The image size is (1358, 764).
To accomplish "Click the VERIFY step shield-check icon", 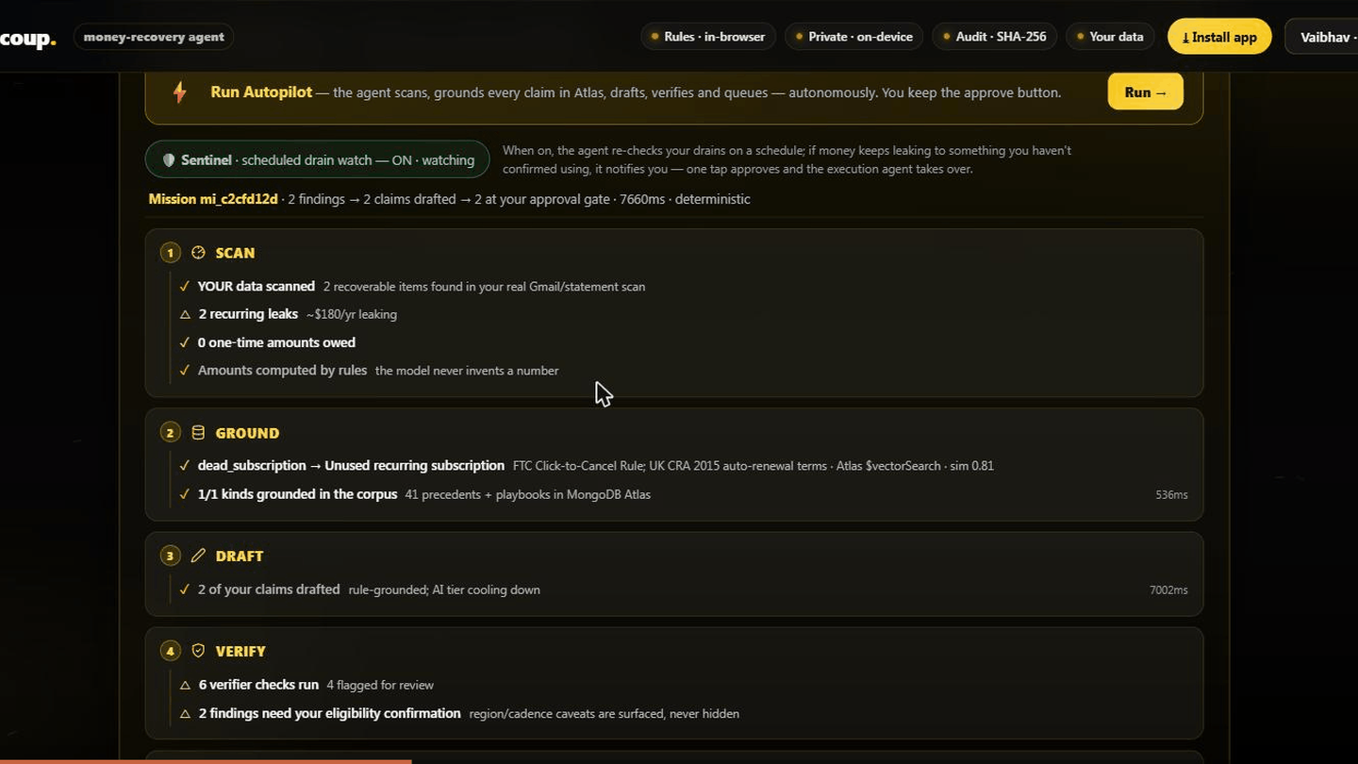I will pyautogui.click(x=198, y=651).
